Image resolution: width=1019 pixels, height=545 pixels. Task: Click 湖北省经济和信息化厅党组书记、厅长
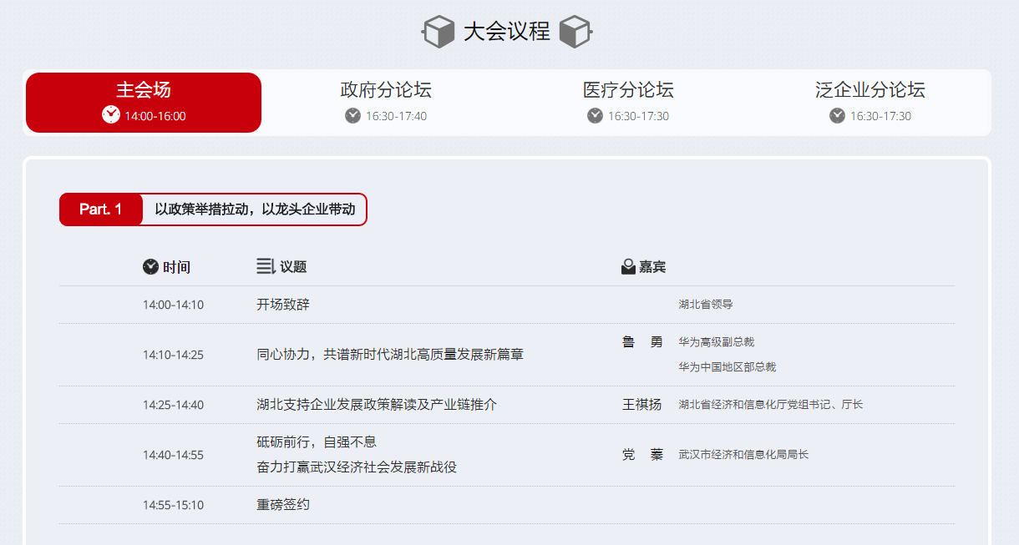point(771,405)
